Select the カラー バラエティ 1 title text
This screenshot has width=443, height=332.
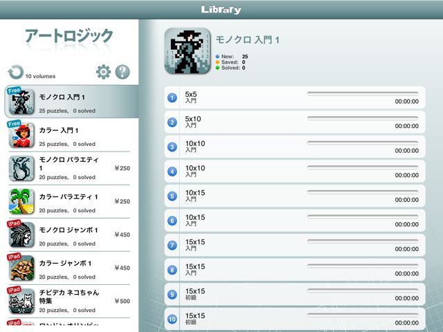coord(69,196)
